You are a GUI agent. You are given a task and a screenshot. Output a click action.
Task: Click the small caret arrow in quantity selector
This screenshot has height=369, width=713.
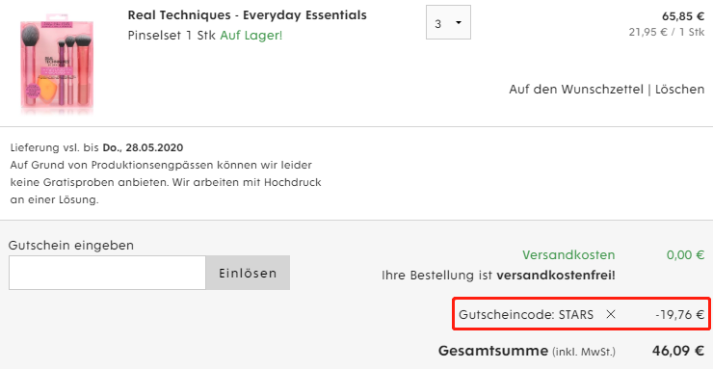(459, 23)
